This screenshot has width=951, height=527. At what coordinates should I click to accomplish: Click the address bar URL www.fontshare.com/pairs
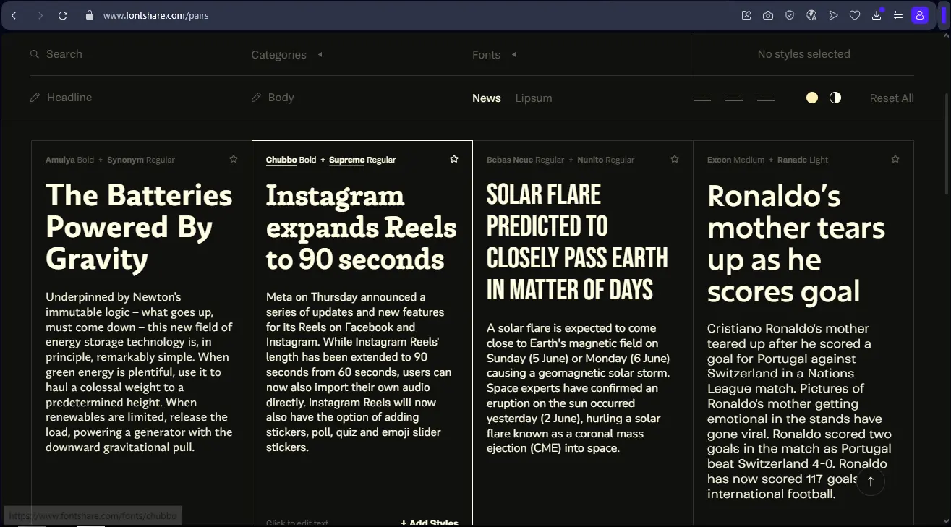[x=156, y=15]
